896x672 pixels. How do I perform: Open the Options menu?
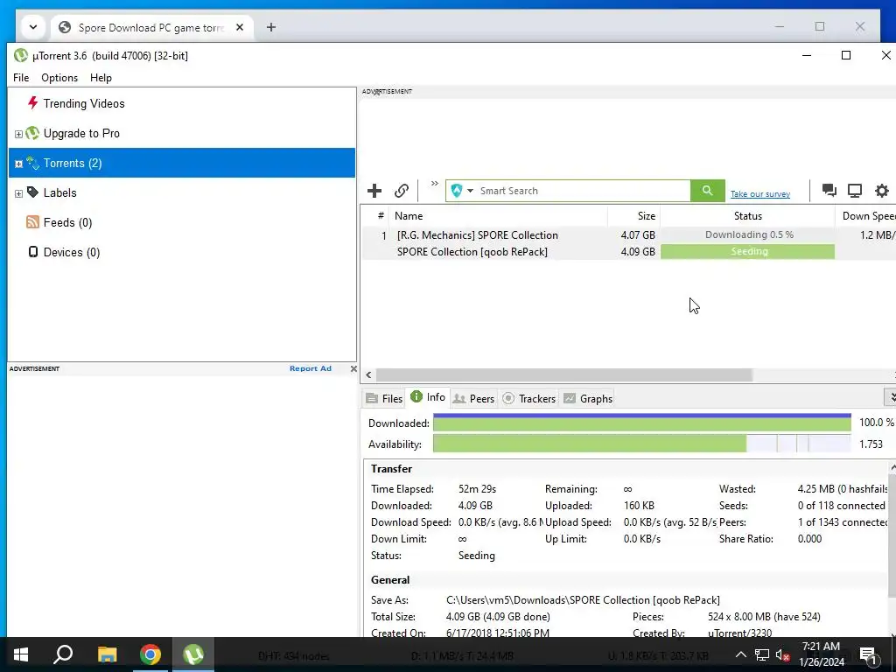59,78
